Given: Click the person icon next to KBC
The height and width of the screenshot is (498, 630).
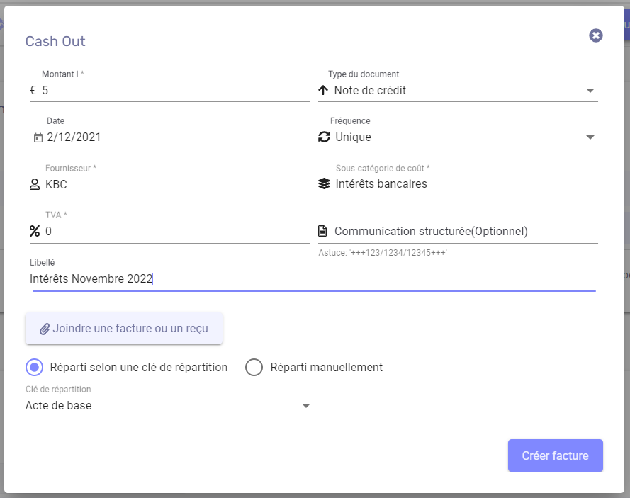Looking at the screenshot, I should click(x=35, y=184).
